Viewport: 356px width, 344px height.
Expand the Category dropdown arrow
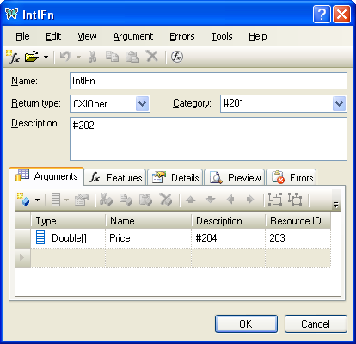point(339,103)
